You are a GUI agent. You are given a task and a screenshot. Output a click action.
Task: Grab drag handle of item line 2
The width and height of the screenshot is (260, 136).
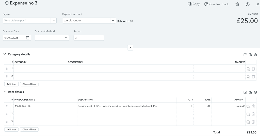(7, 114)
